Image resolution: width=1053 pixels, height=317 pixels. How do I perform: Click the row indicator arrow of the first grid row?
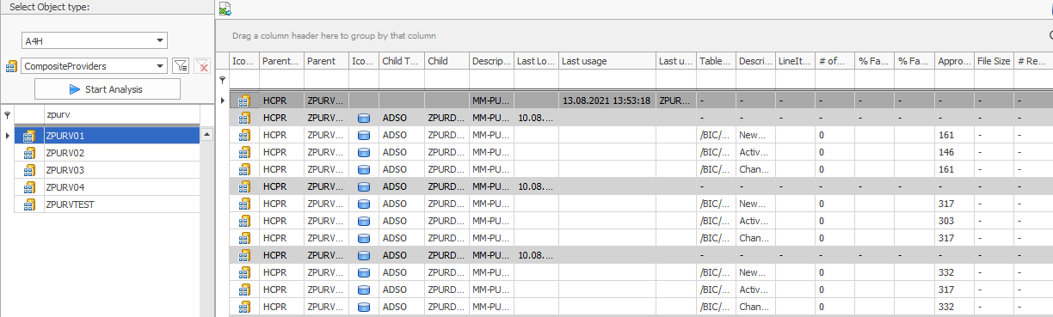pos(223,101)
